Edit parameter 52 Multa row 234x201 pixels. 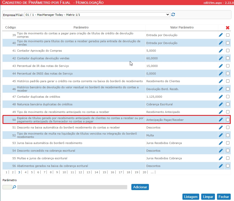coord(221,135)
